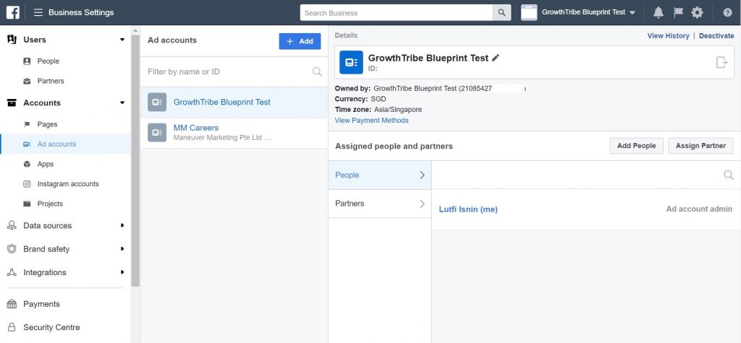Click the Deactivate link
741x343 pixels.
click(x=716, y=36)
